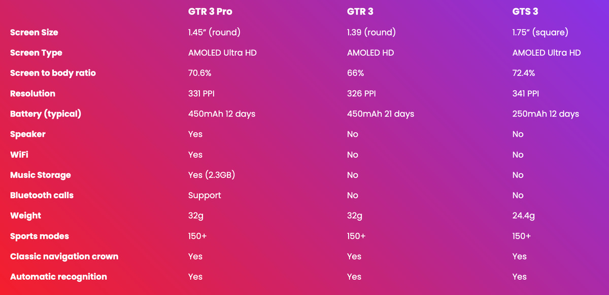This screenshot has height=295, width=609.
Task: Click the WiFi row label
Action: (x=19, y=155)
